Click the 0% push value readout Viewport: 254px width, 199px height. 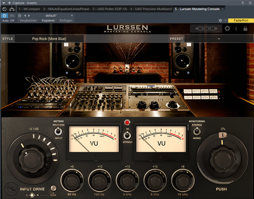click(223, 129)
